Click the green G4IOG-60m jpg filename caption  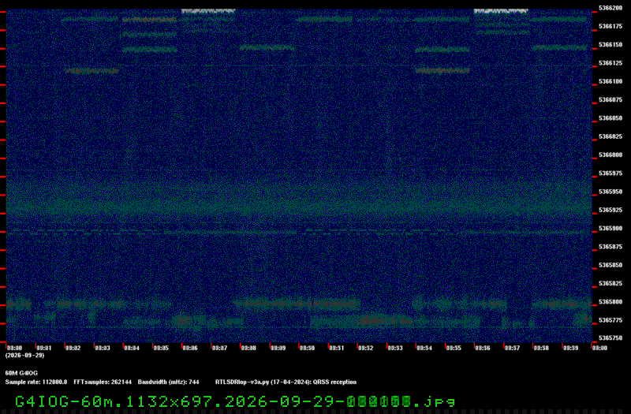click(235, 401)
